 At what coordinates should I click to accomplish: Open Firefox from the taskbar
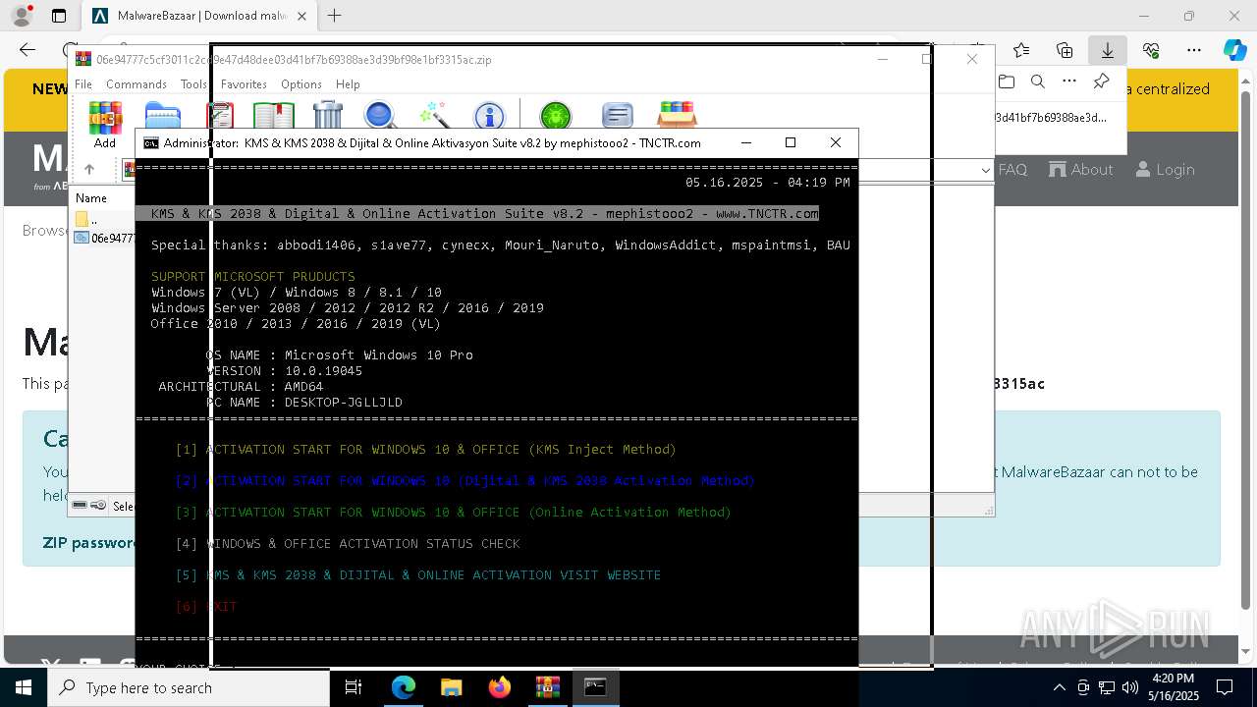click(x=499, y=687)
